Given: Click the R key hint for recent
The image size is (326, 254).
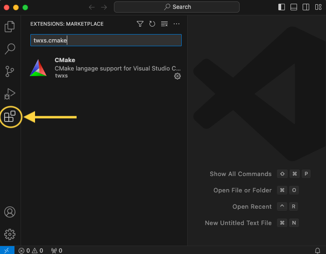Looking at the screenshot, I should click(293, 206).
